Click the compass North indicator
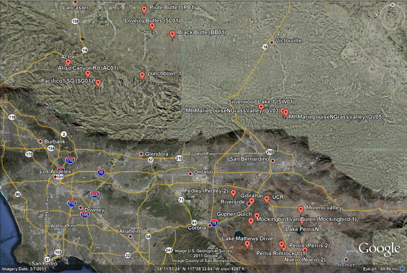Image resolution: width=407 pixels, height=273 pixels. (392, 5)
